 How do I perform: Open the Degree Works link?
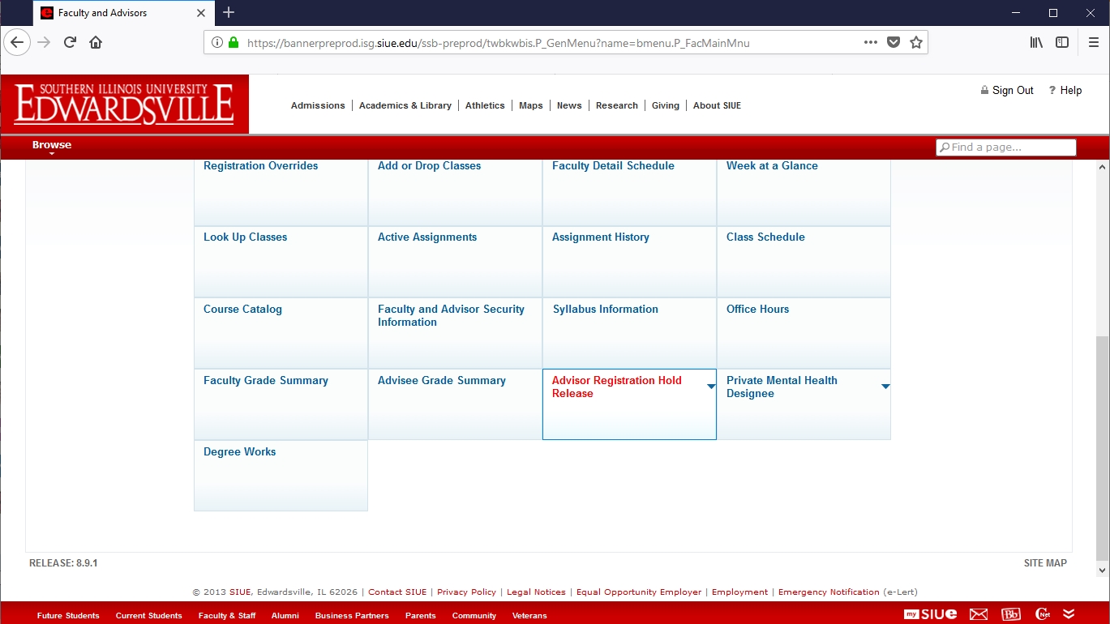239,452
